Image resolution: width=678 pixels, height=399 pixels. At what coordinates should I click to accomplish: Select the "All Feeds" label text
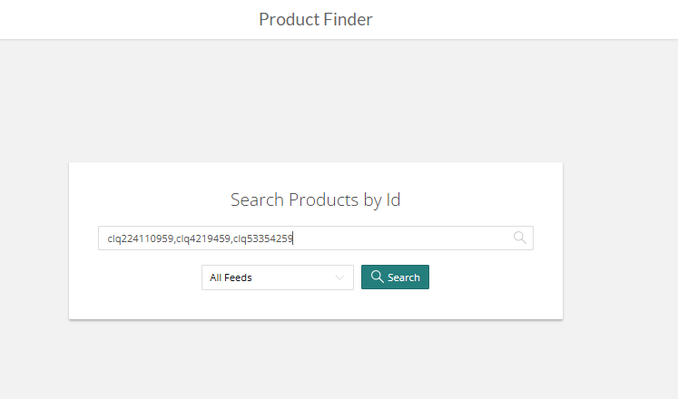click(x=231, y=277)
